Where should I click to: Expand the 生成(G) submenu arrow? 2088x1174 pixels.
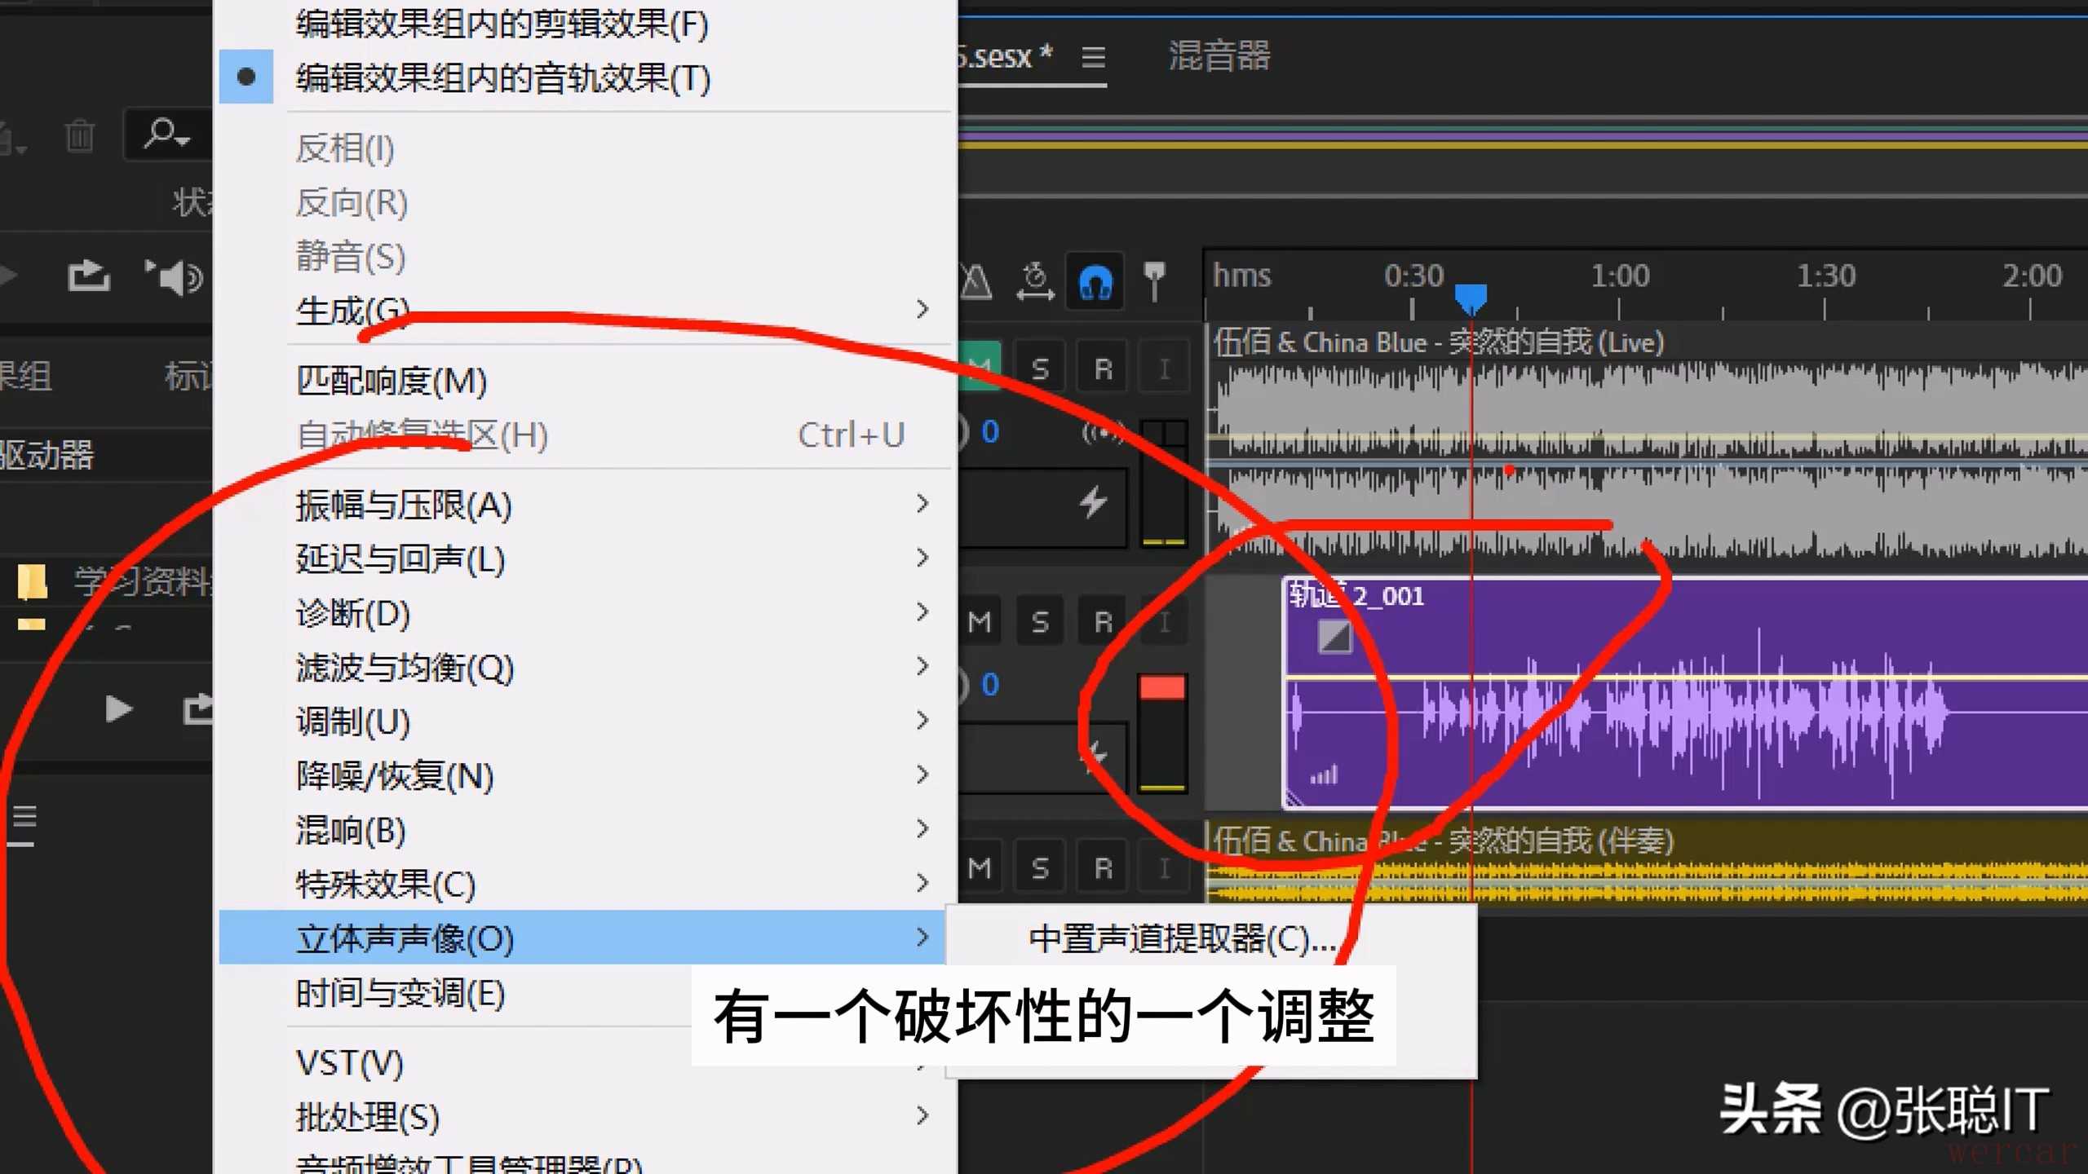[922, 310]
